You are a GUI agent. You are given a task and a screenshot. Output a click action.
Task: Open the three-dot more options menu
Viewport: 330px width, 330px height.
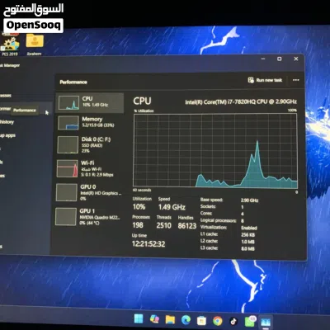click(x=296, y=80)
